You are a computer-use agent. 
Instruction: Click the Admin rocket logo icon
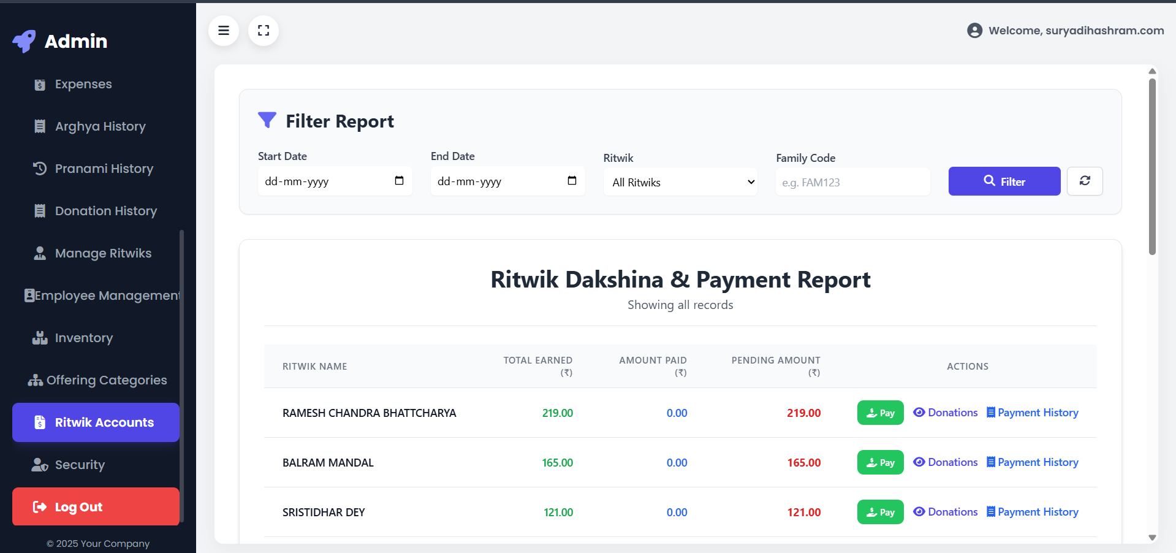coord(25,41)
